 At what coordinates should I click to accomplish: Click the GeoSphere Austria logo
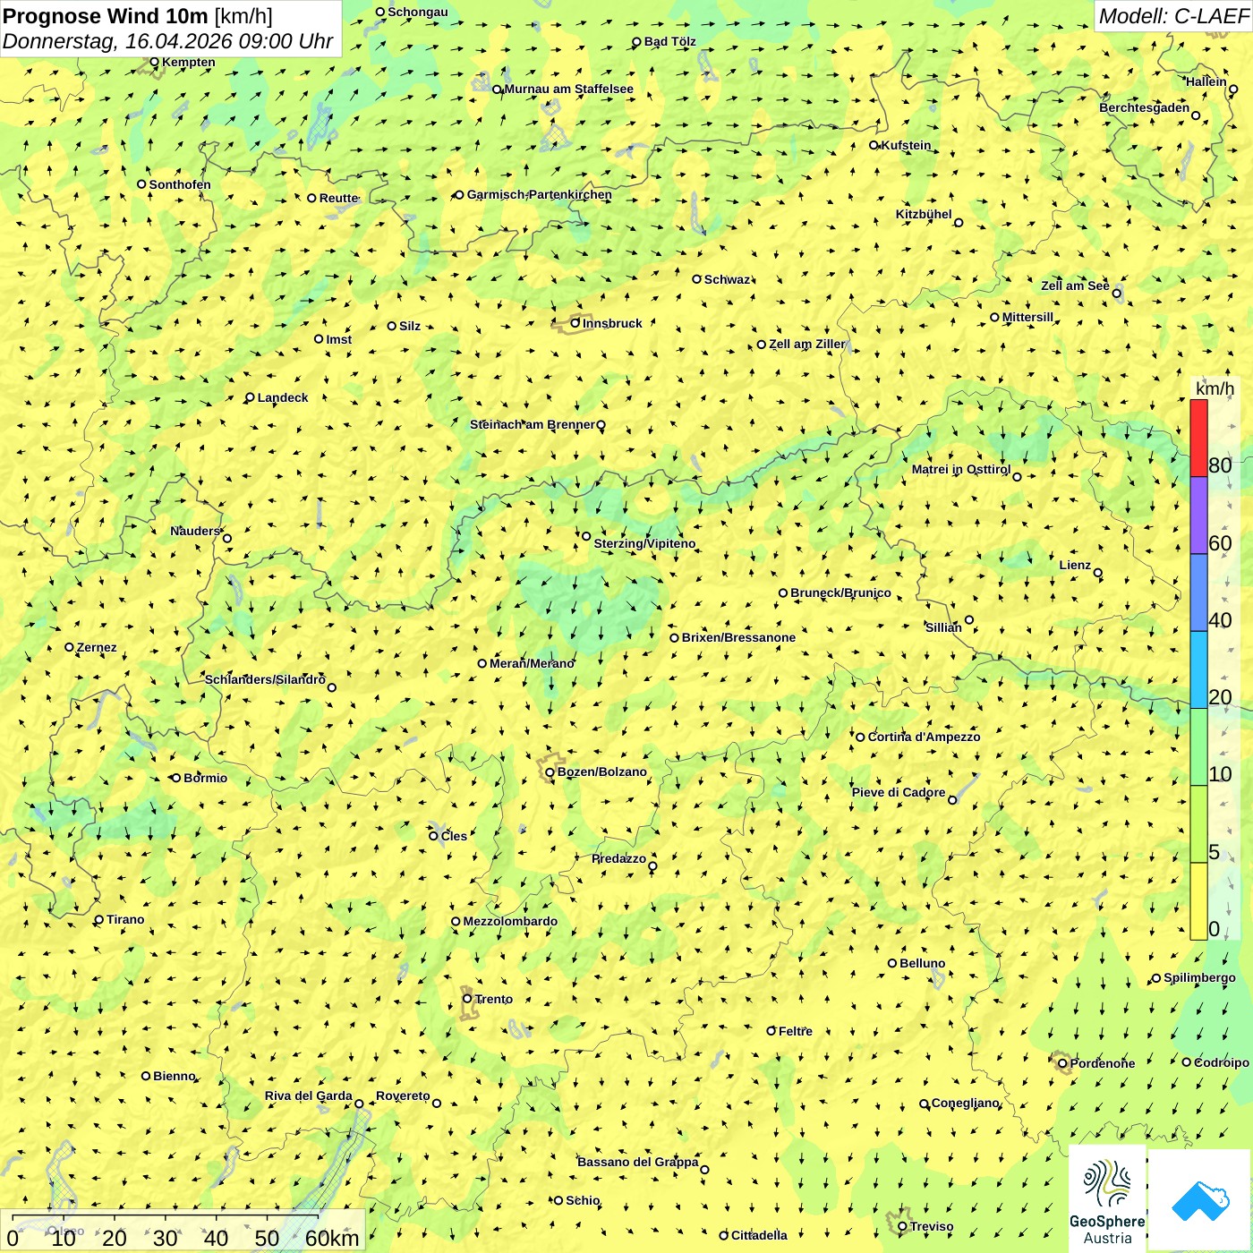pyautogui.click(x=1107, y=1198)
